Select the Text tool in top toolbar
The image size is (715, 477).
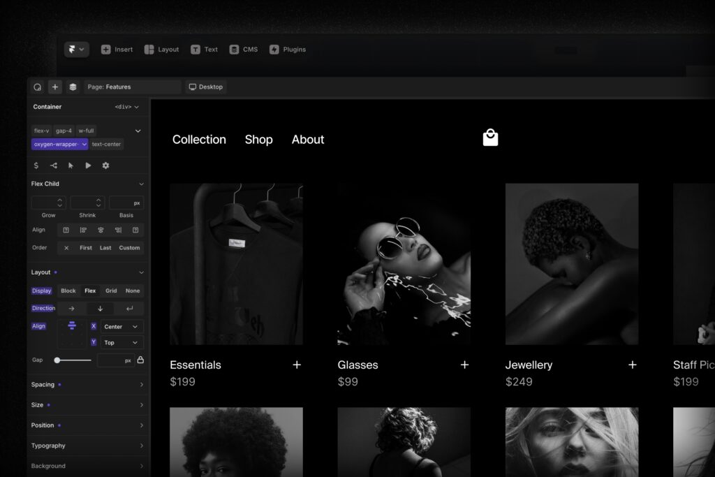tap(204, 50)
